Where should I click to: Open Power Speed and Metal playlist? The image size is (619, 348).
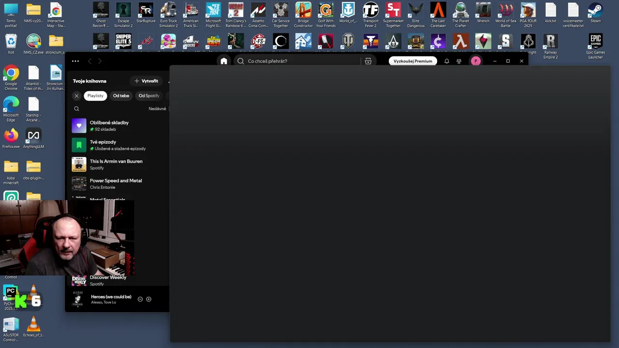click(x=119, y=184)
